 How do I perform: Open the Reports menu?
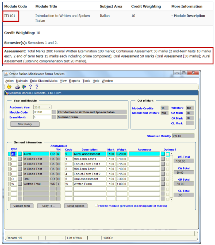(74, 81)
